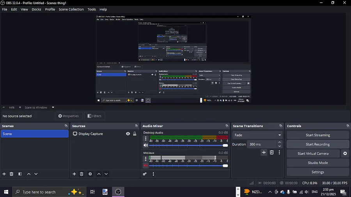Pop out the Controls dock
Viewport: 351px width, 197px height.
pos(347,126)
